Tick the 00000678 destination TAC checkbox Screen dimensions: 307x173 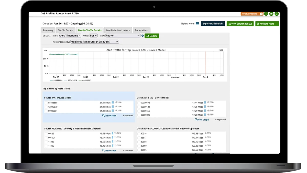coord(139,103)
